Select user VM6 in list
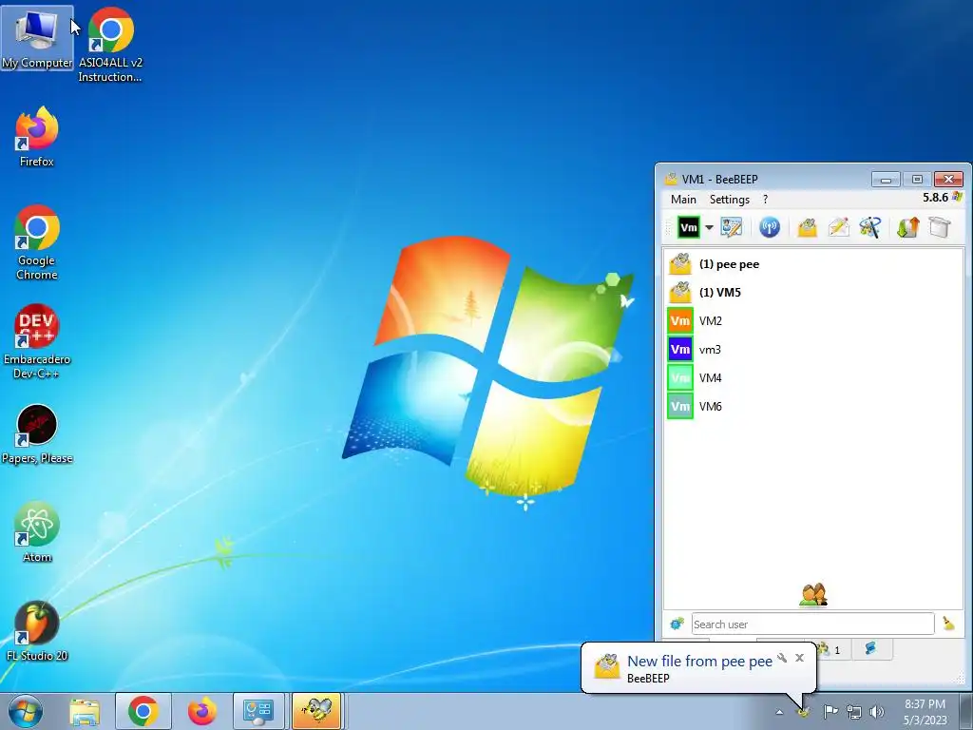The height and width of the screenshot is (730, 973). [813, 407]
